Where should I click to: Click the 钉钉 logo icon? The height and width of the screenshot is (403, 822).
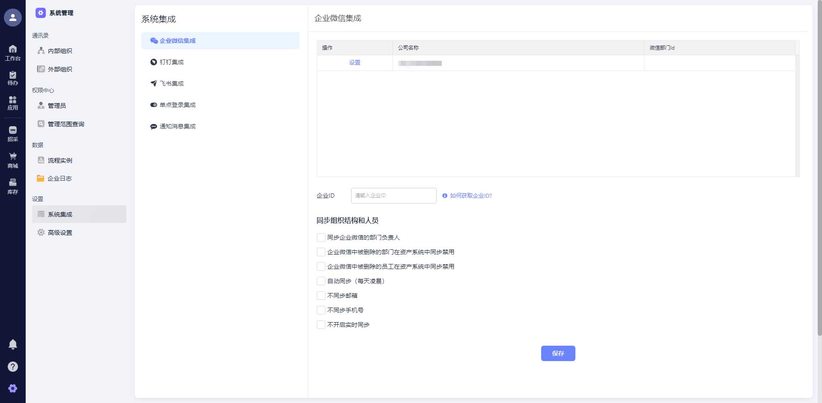pos(154,62)
